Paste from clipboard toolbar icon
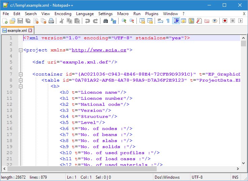Viewport: 248px width, 181px height. tap(77, 21)
